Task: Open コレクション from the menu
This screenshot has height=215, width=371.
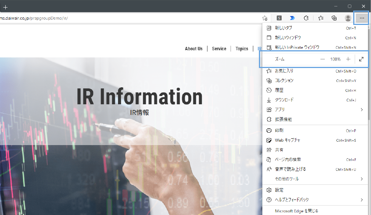Action: pos(315,80)
